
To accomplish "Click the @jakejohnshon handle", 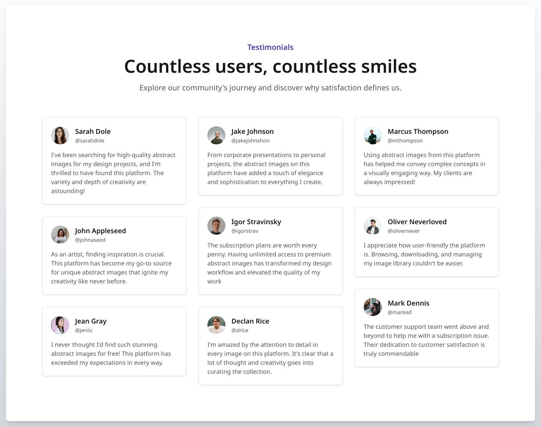I will click(251, 141).
